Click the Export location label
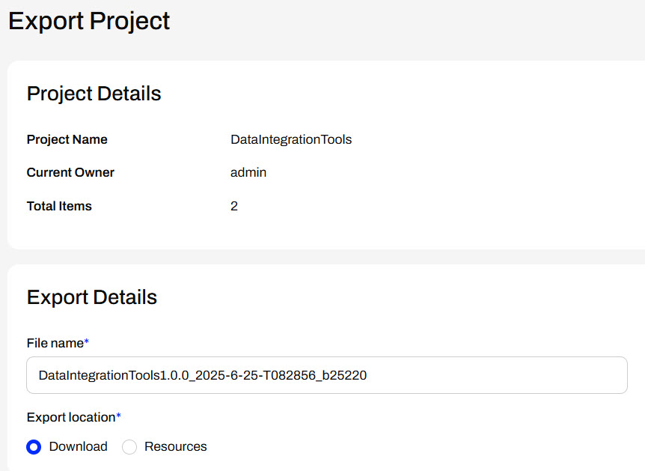Viewport: 645px width, 471px height. tap(71, 417)
